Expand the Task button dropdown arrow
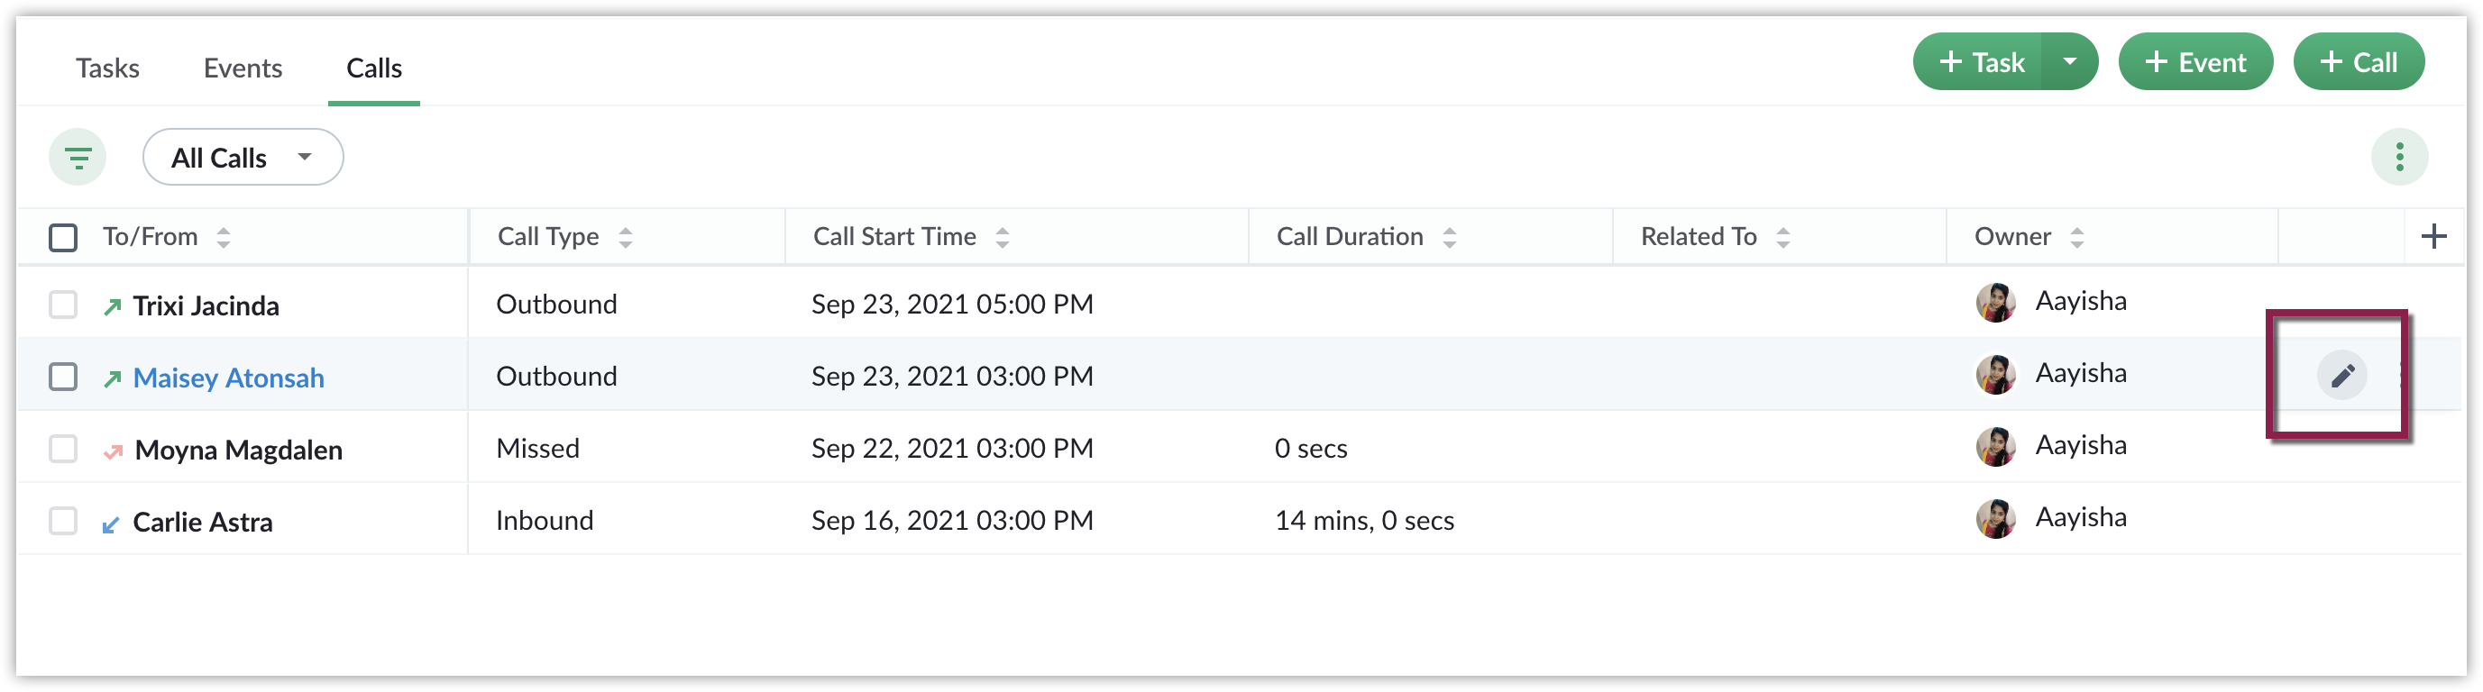This screenshot has height=692, width=2483. [x=2068, y=61]
